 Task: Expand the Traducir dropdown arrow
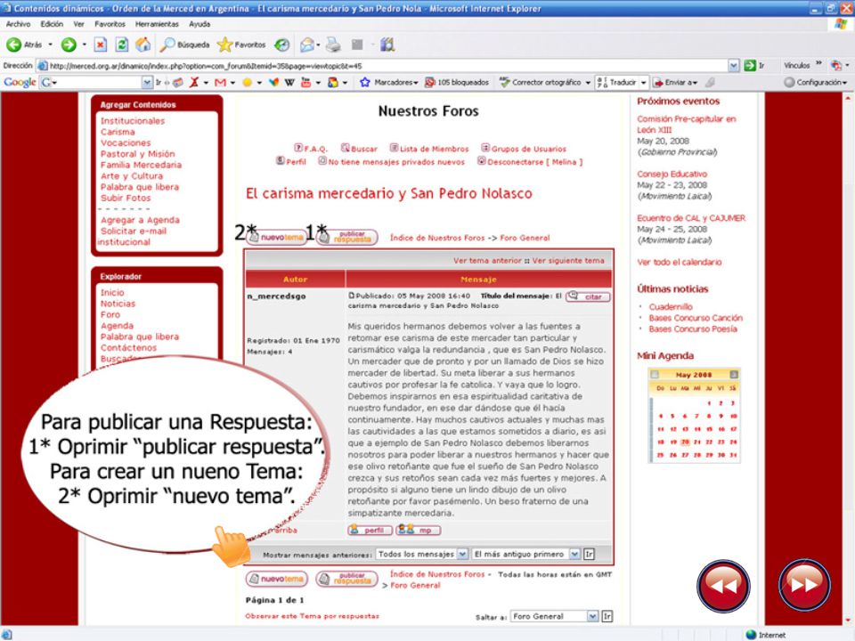click(x=643, y=82)
